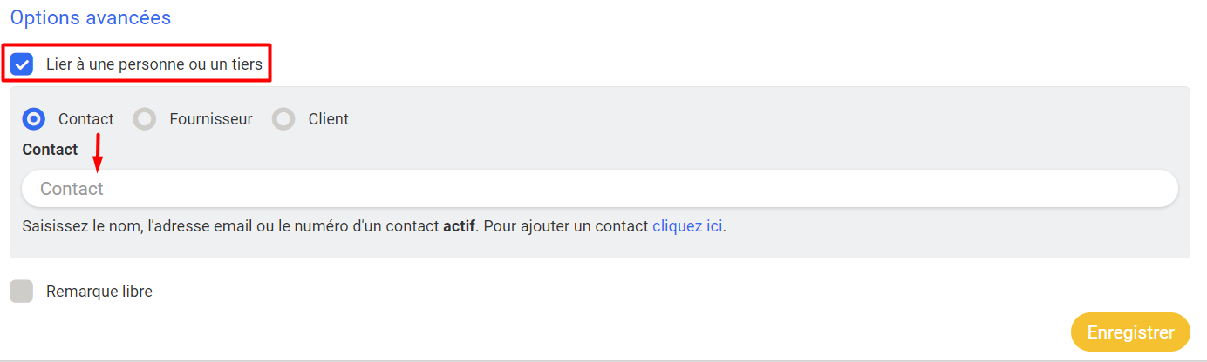Click the checkmark icon inside blue checkbox

[22, 64]
